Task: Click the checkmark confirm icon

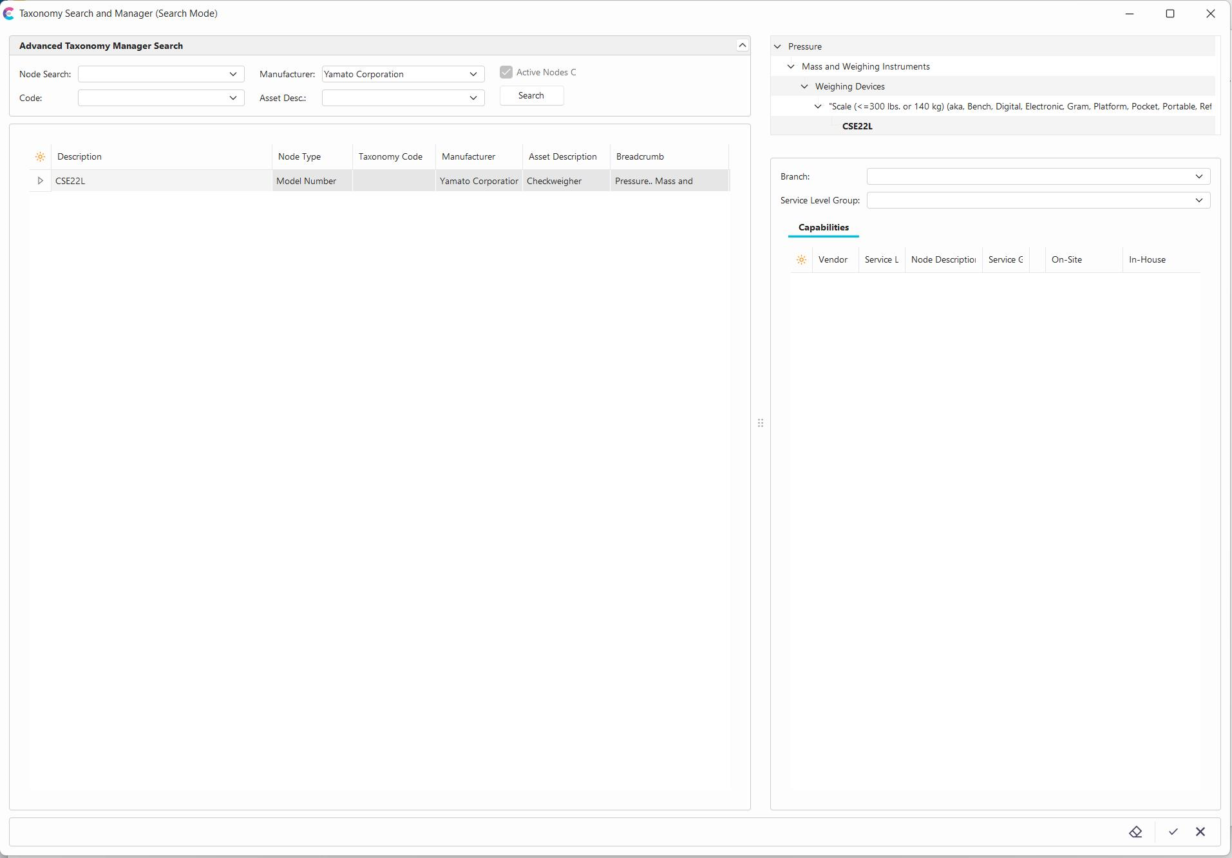Action: point(1173,832)
